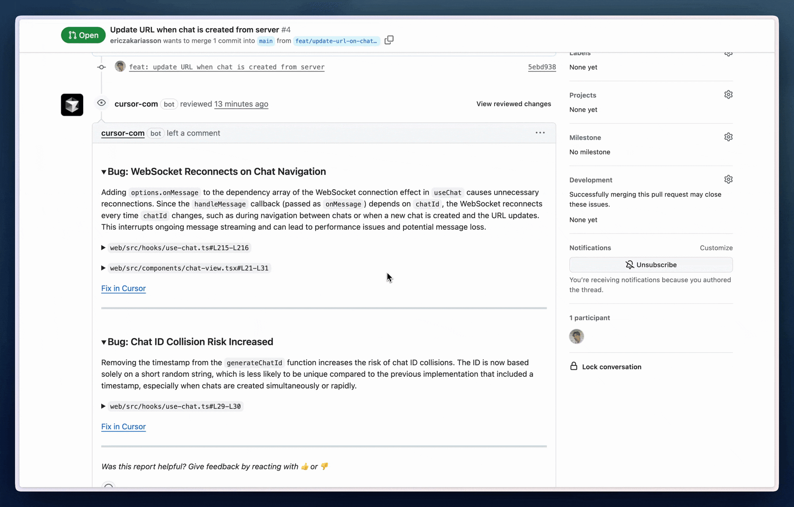Image resolution: width=794 pixels, height=507 pixels.
Task: Open the comment's three-dot options menu
Action: click(x=540, y=133)
